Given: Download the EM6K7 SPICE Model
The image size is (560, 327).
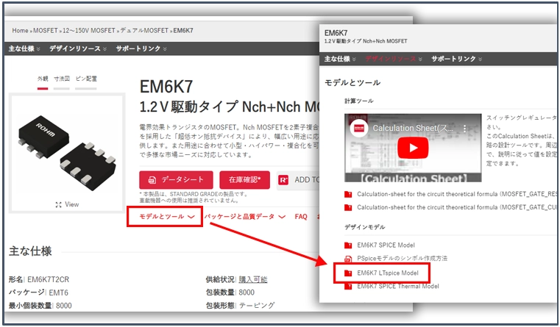Looking at the screenshot, I should coord(386,245).
